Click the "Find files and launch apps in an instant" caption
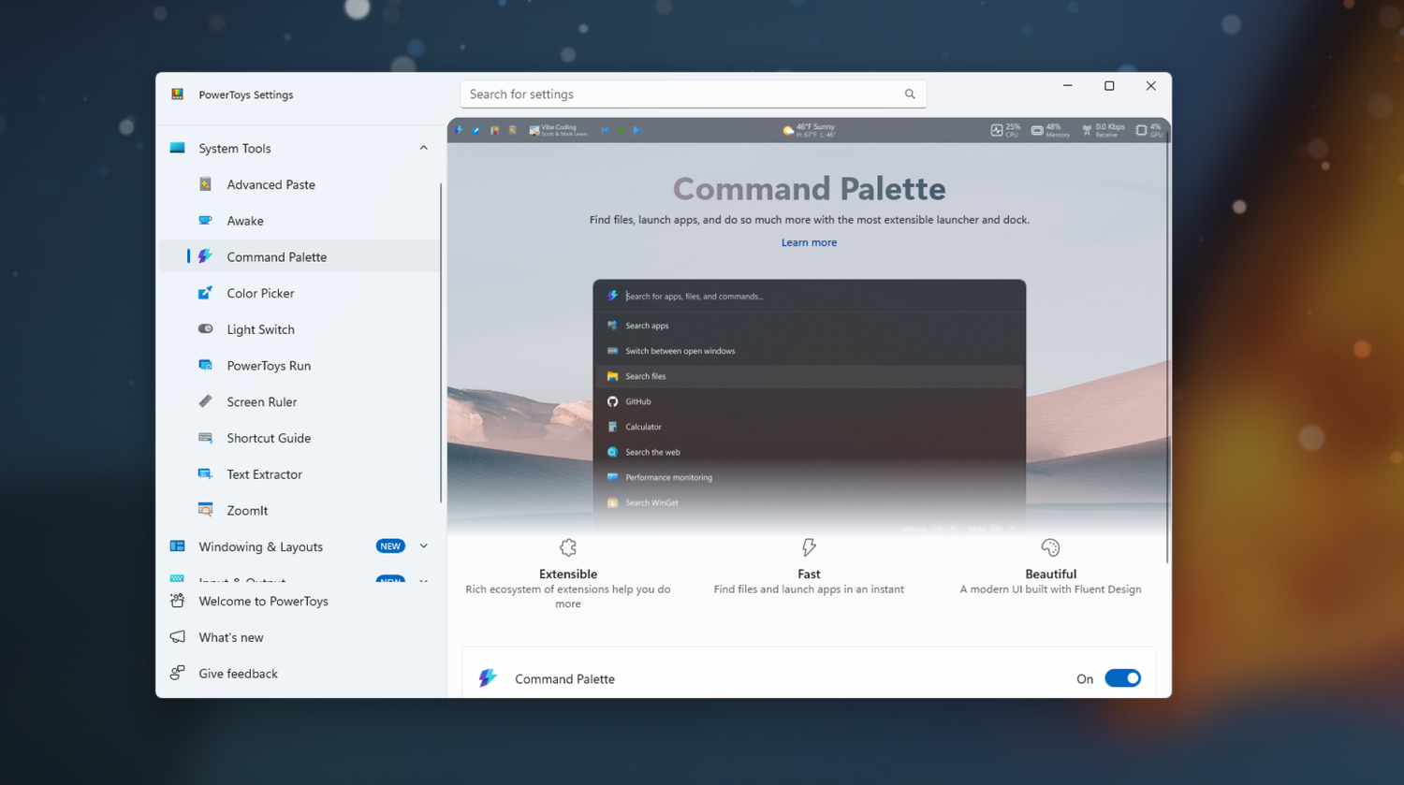This screenshot has height=785, width=1404. pyautogui.click(x=809, y=589)
